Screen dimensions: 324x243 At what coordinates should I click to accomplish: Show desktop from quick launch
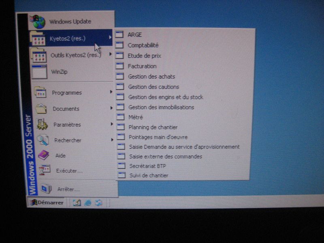(77, 203)
